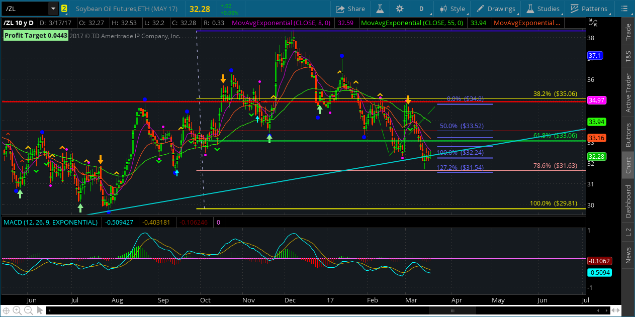The height and width of the screenshot is (317, 635).
Task: Click the crosshair pan icon at bottom left
Action: 7,311
